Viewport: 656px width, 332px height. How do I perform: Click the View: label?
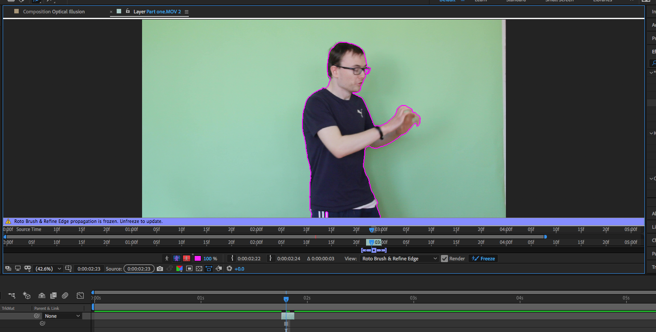(x=350, y=259)
